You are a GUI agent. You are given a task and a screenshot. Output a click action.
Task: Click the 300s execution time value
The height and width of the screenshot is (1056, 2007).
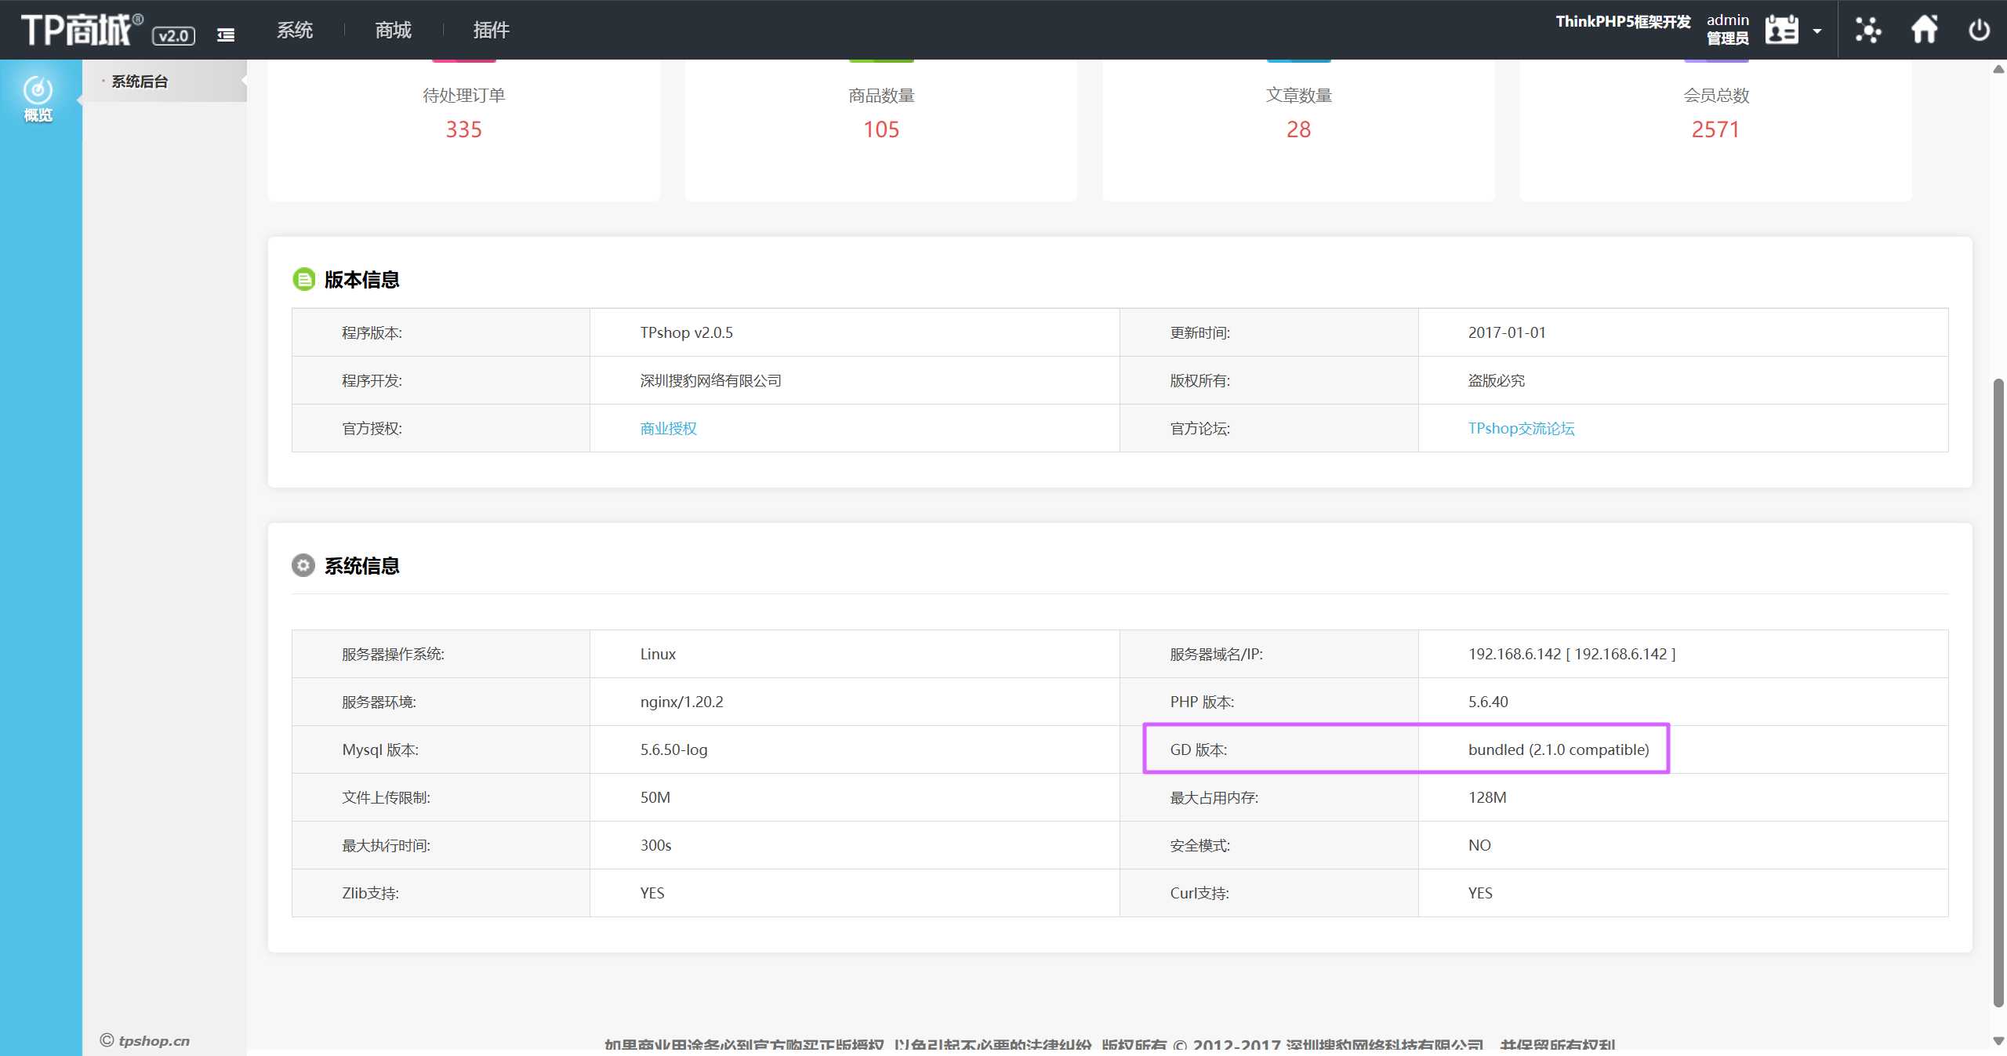655,845
